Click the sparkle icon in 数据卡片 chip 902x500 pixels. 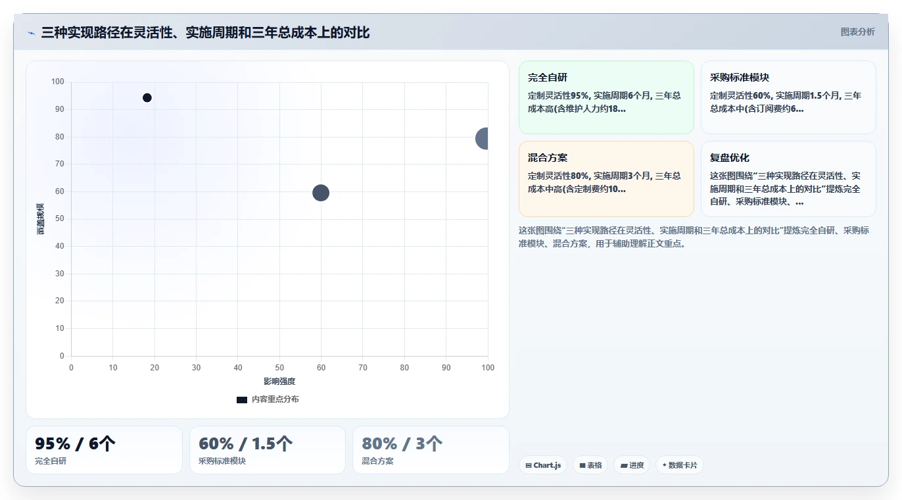[x=665, y=465]
